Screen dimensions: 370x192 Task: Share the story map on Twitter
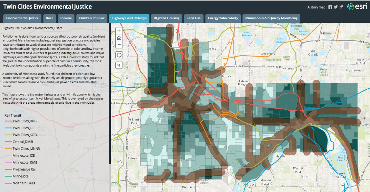(x=336, y=7)
